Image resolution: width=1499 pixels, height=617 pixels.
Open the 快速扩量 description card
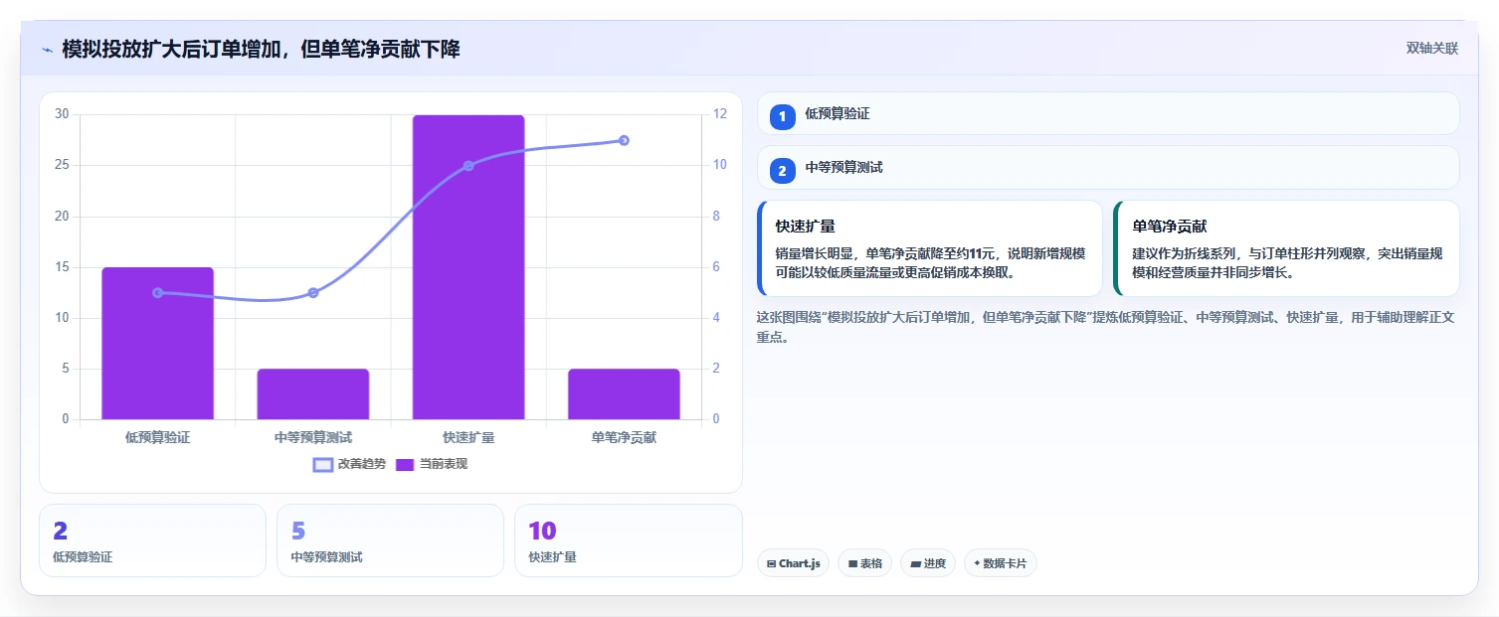930,248
